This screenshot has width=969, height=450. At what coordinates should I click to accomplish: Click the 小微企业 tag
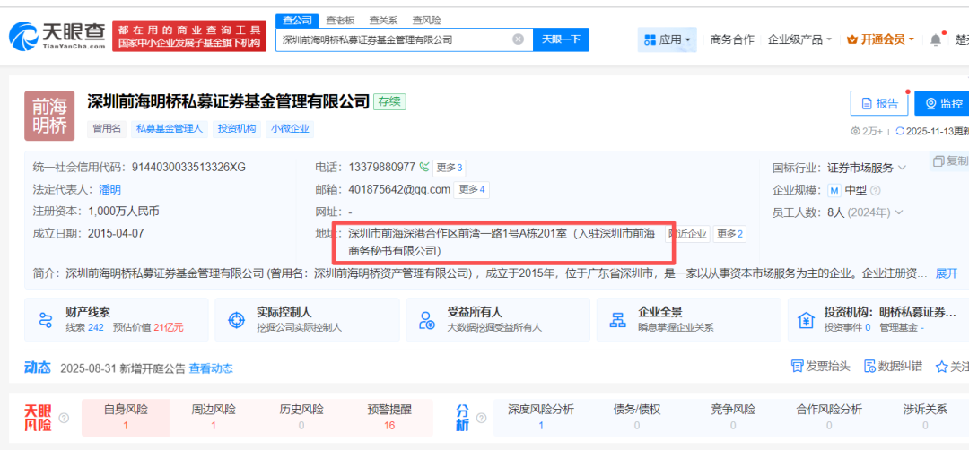[x=291, y=129]
